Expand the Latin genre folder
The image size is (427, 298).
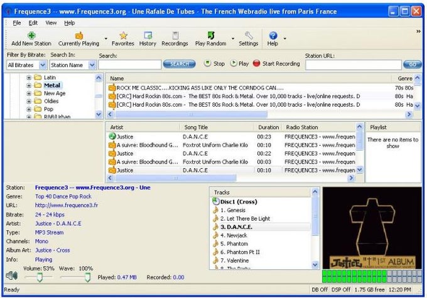tap(29, 78)
